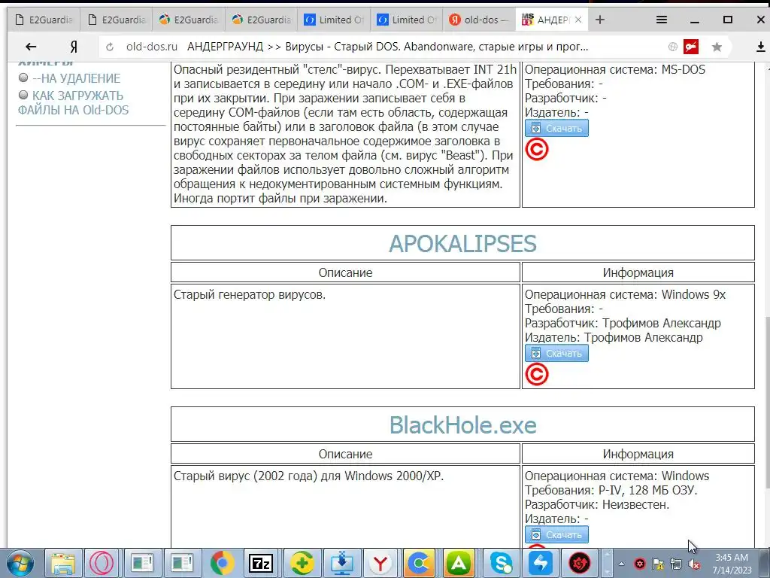Image resolution: width=770 pixels, height=578 pixels.
Task: Click text 'Разработчик: Трофимов Александр'
Action: [x=623, y=323]
